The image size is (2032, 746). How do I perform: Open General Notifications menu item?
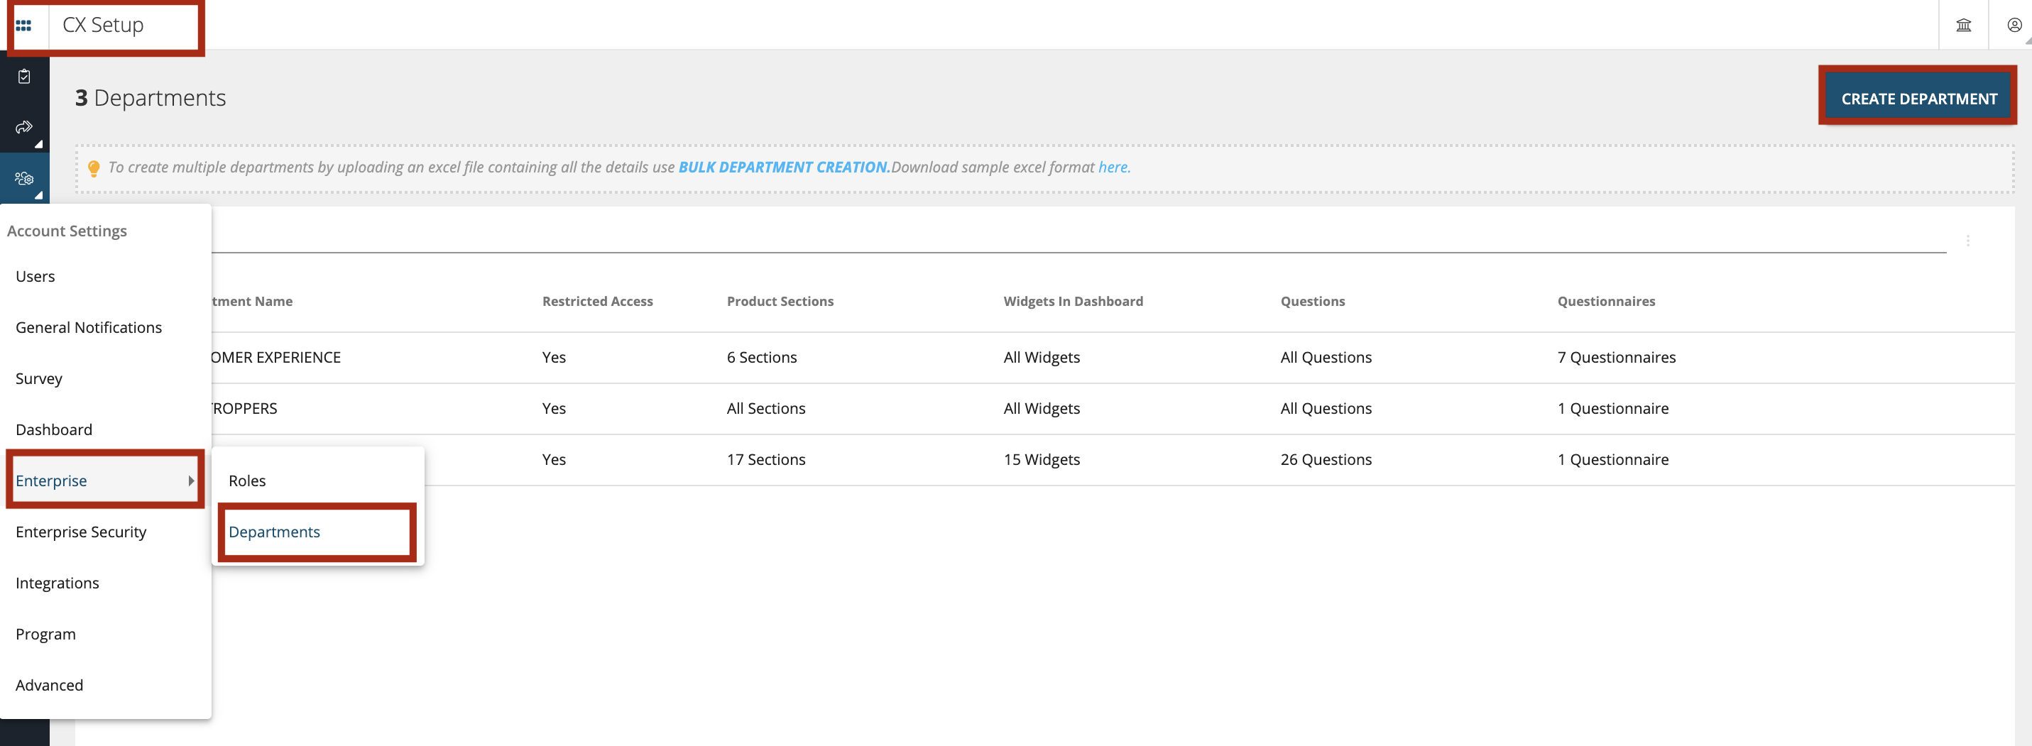click(106, 327)
